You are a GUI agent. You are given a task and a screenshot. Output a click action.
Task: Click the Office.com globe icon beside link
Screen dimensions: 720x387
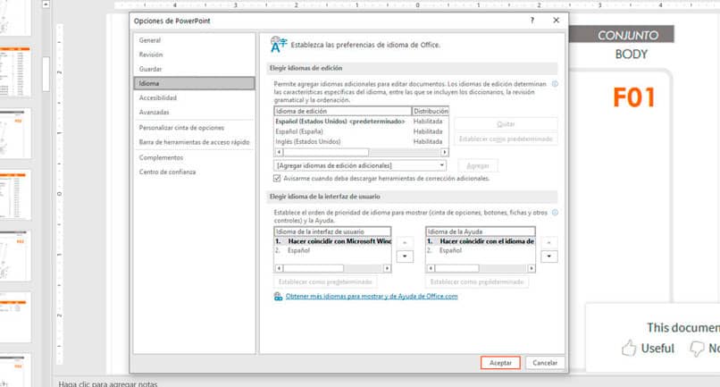[x=279, y=297]
